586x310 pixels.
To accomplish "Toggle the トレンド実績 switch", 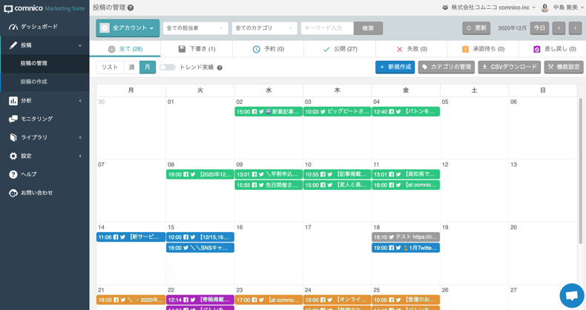I will (167, 67).
